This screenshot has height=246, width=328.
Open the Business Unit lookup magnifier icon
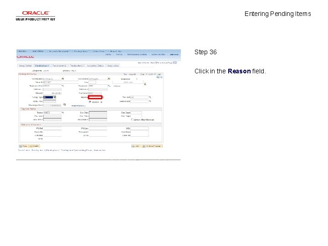click(62, 86)
